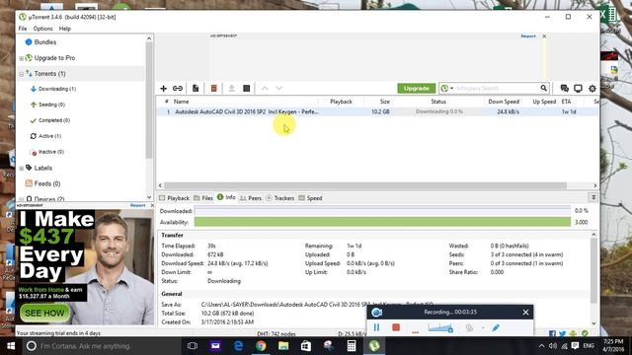Click Report link above sidebar ad
Viewport: 632px width, 355px height.
[137, 205]
